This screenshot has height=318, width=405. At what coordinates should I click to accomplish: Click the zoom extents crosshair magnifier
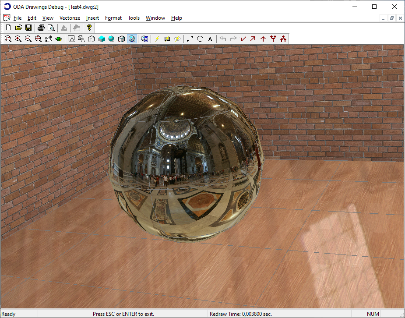click(x=38, y=39)
